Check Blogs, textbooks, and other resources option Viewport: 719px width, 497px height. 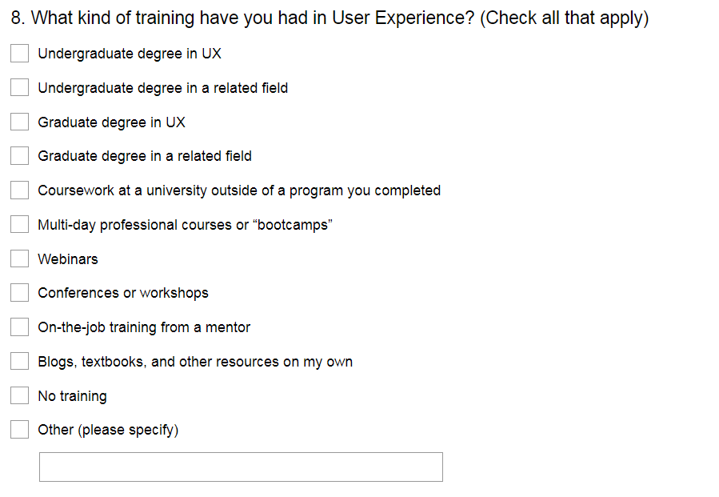click(x=20, y=362)
